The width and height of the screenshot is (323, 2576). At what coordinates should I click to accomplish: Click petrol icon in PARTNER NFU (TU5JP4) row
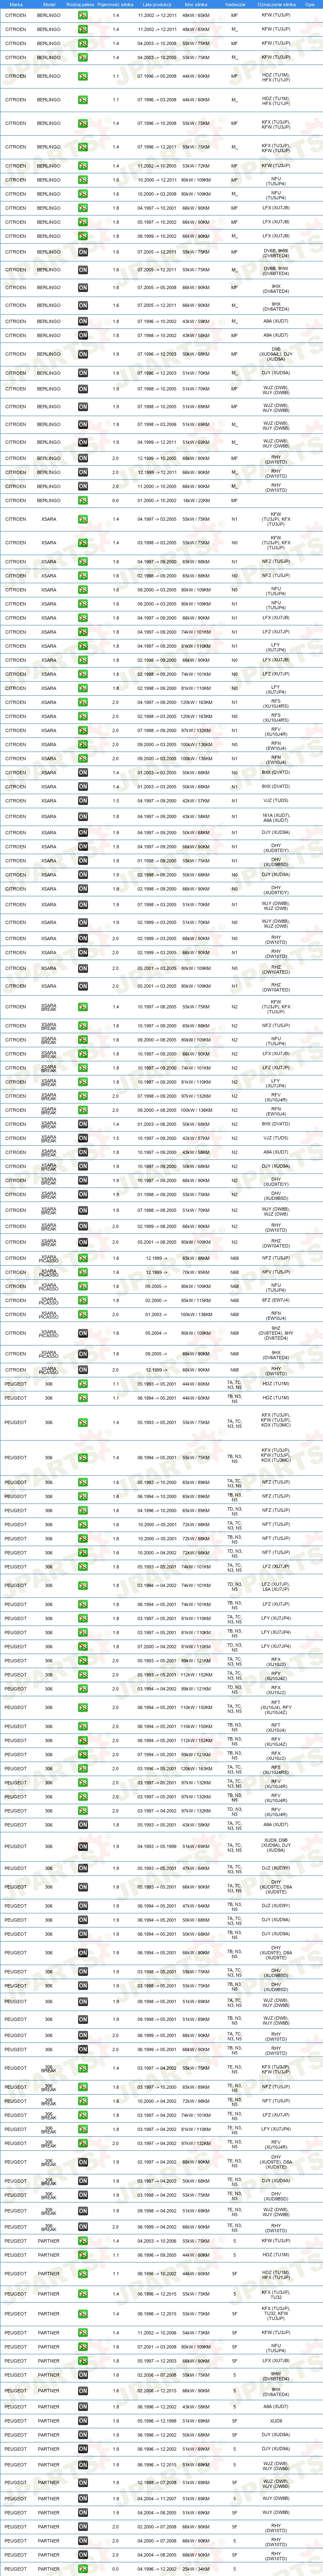[83, 2347]
